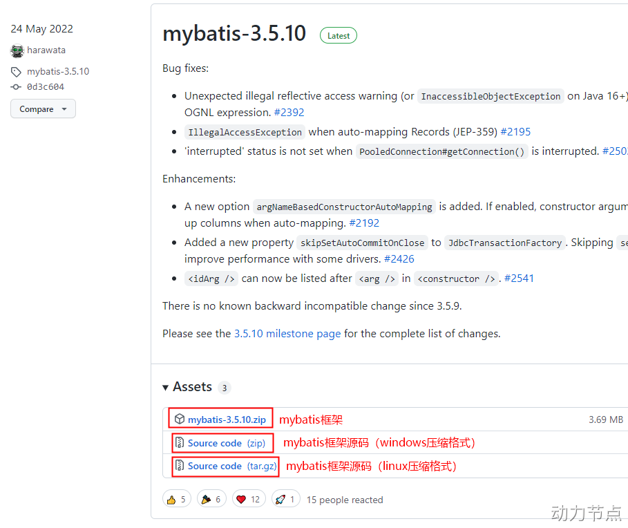Click the InaccessibleObjectException code label
The height and width of the screenshot is (528, 628).
coord(491,97)
